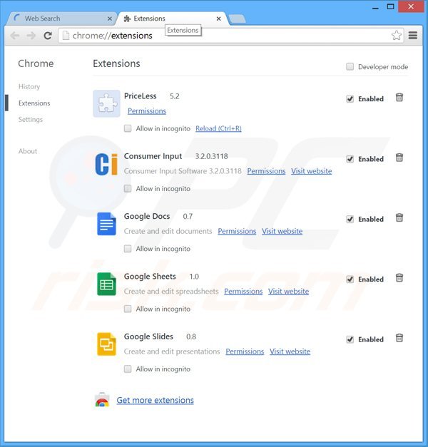Uncheck Enabled for Google Sheets
This screenshot has width=428, height=447.
[x=350, y=279]
